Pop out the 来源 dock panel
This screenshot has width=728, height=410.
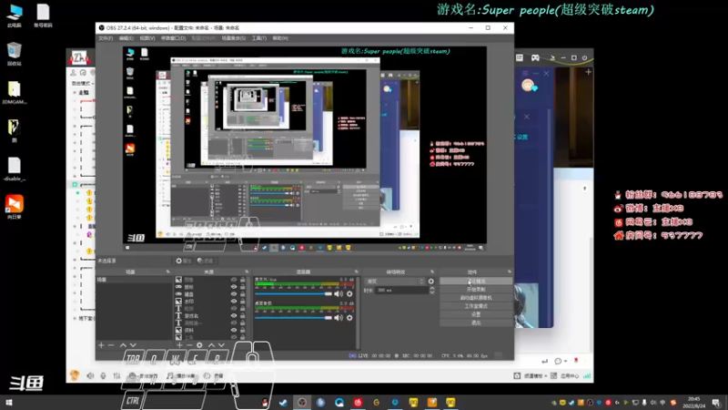(x=247, y=272)
